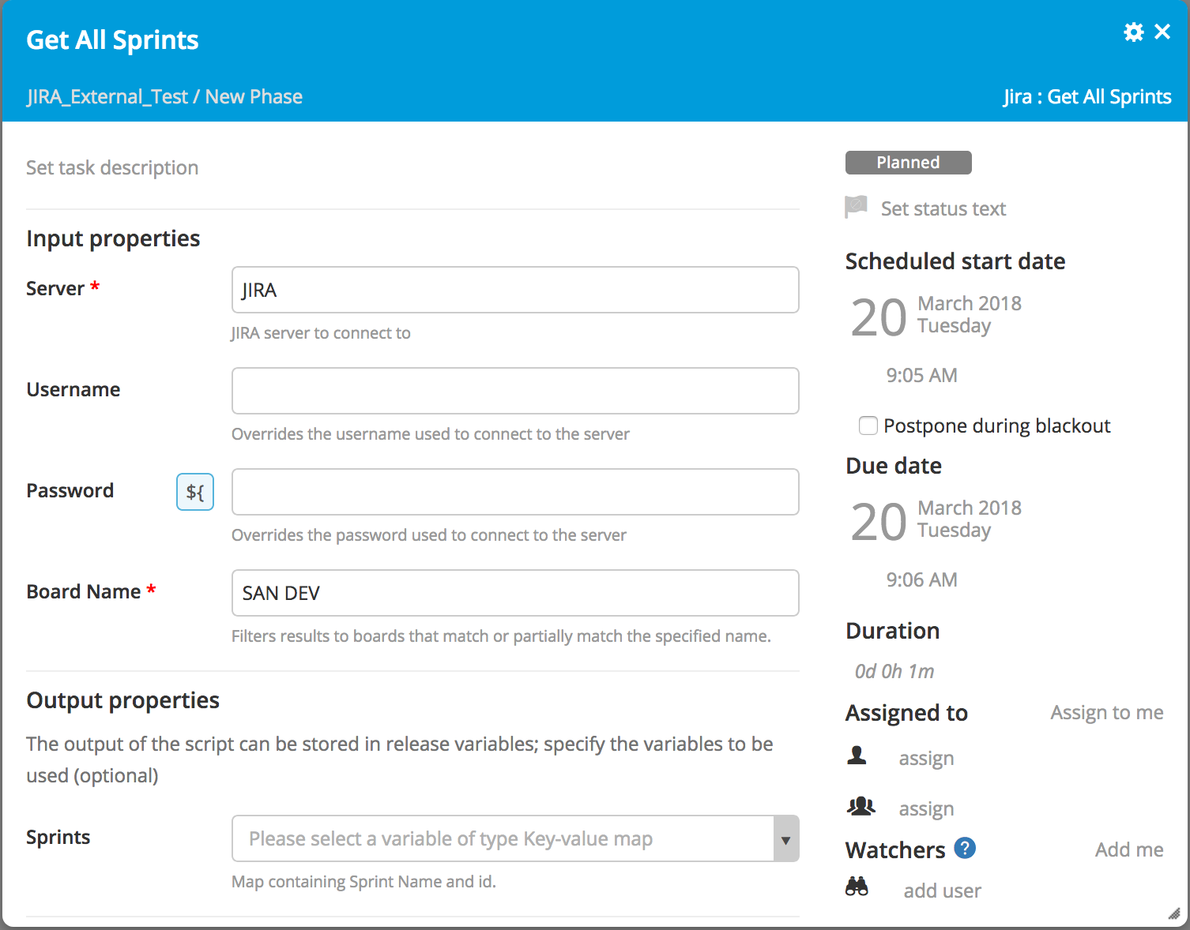Click the dialog resize grip icon

pos(1174,913)
